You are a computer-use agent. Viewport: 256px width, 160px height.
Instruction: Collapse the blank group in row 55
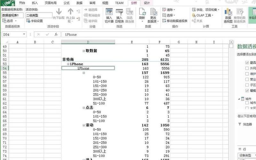click(x=84, y=73)
